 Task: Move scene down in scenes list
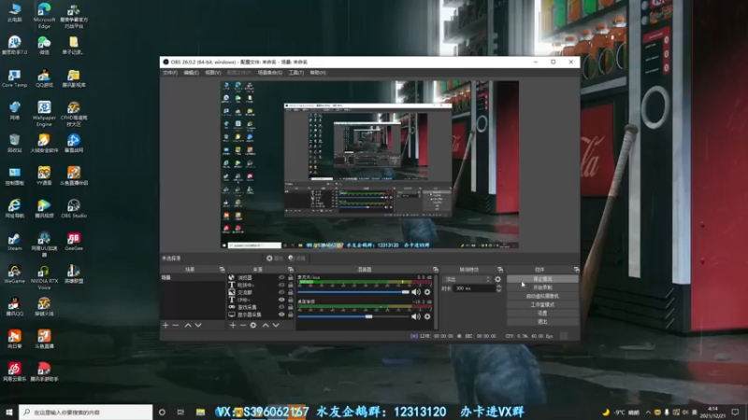click(198, 325)
